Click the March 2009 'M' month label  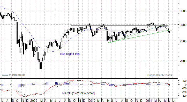click(41, 101)
